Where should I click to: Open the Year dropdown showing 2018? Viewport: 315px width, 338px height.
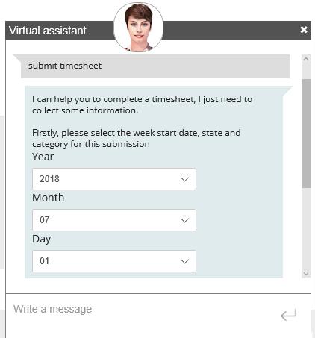click(x=114, y=179)
